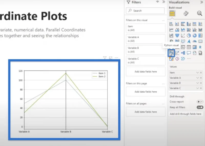This screenshot has width=205, height=146.
Task: Open the Variable C field dropdown chevron
Action: [197, 88]
